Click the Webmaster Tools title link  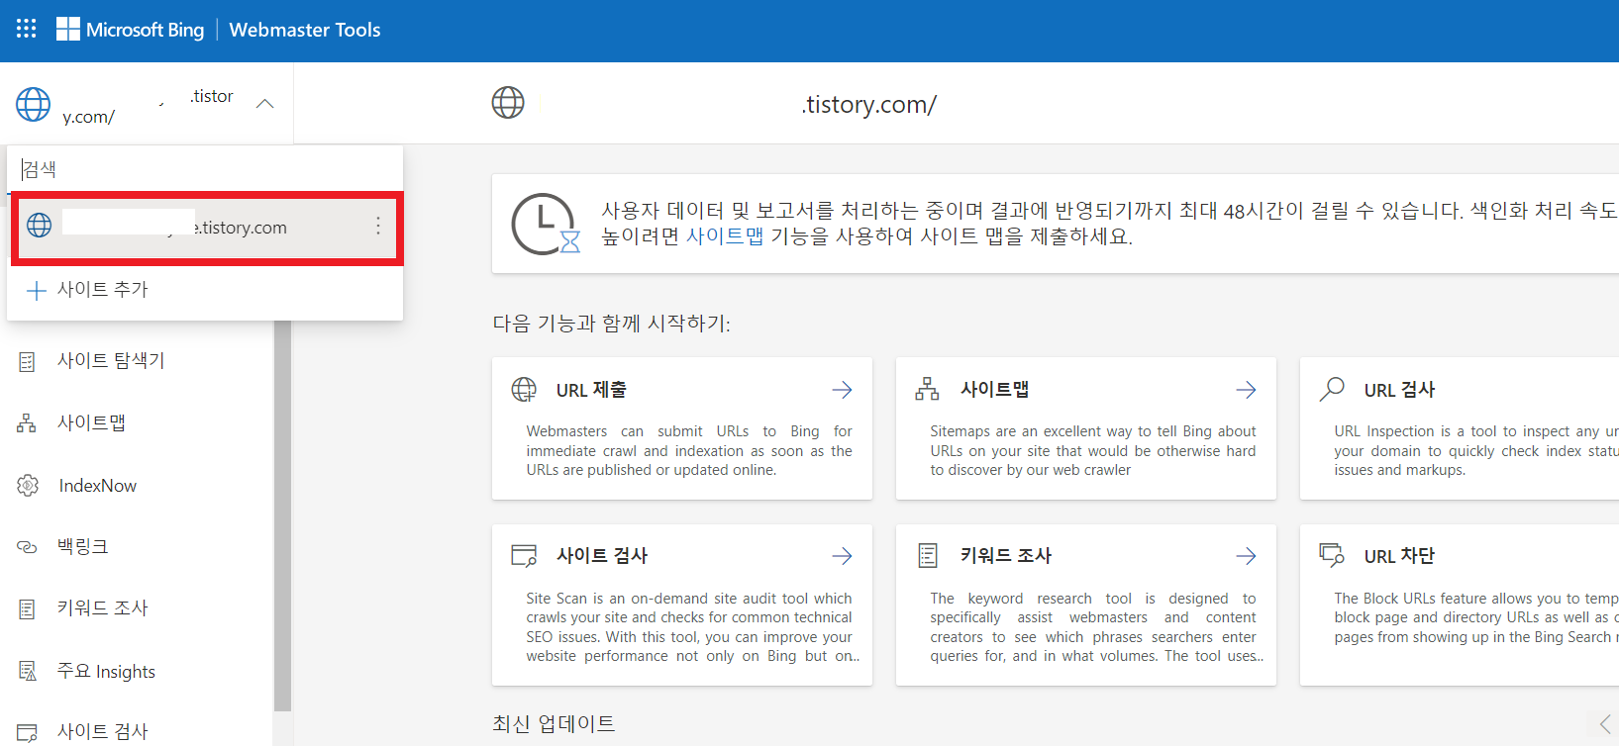point(305,30)
